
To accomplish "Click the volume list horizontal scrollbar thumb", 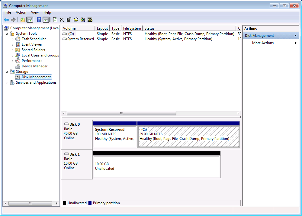I will pyautogui.click(x=121, y=113).
